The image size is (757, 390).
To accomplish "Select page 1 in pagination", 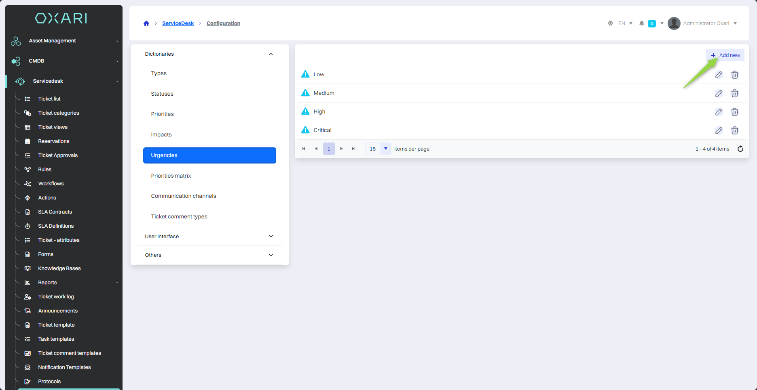I will (329, 149).
